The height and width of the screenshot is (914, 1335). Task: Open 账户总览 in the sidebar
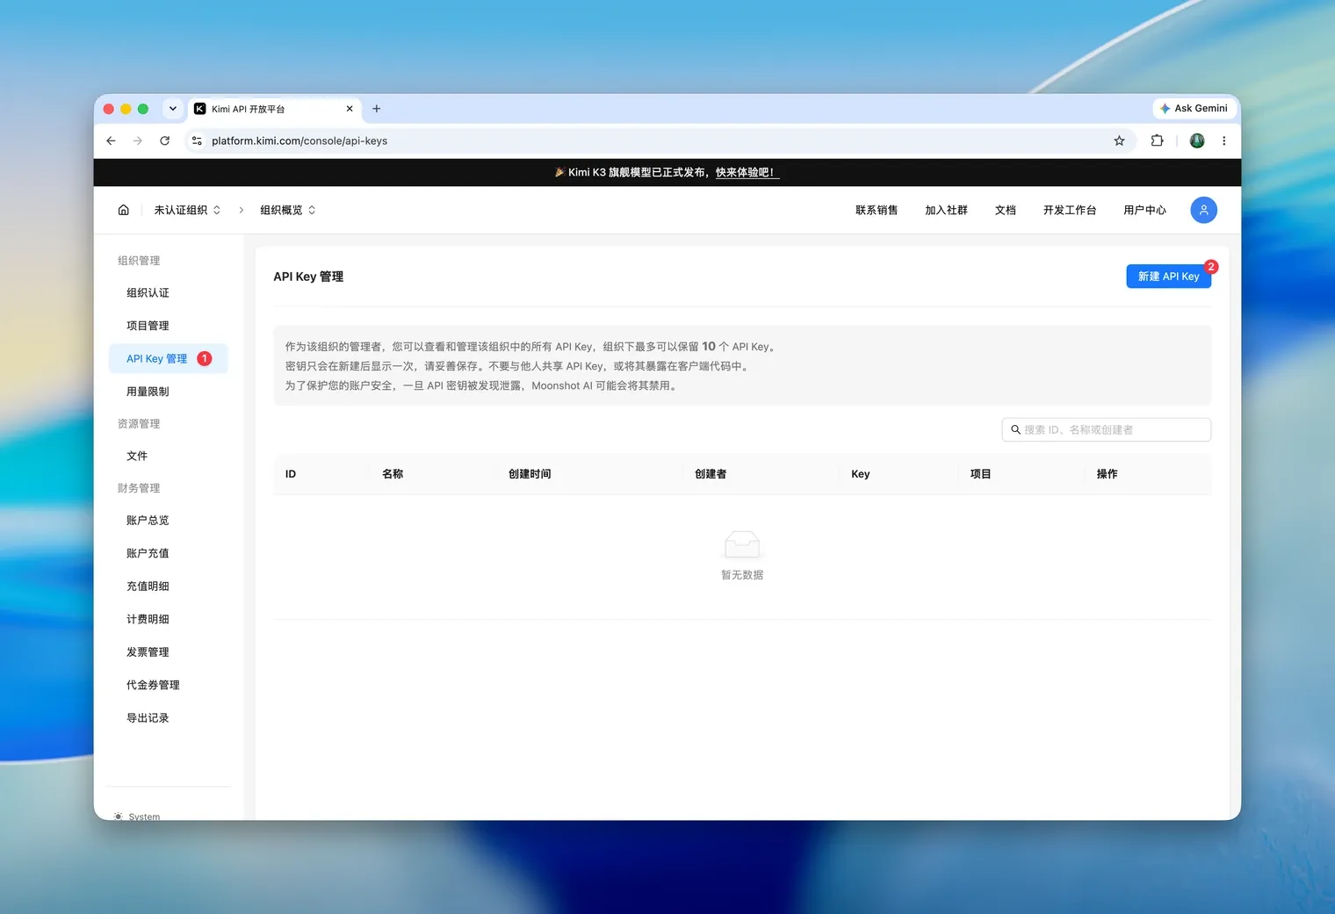169,521
